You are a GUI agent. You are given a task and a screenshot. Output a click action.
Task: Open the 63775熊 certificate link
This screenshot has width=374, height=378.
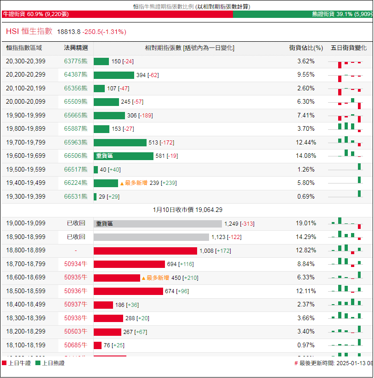pyautogui.click(x=76, y=61)
